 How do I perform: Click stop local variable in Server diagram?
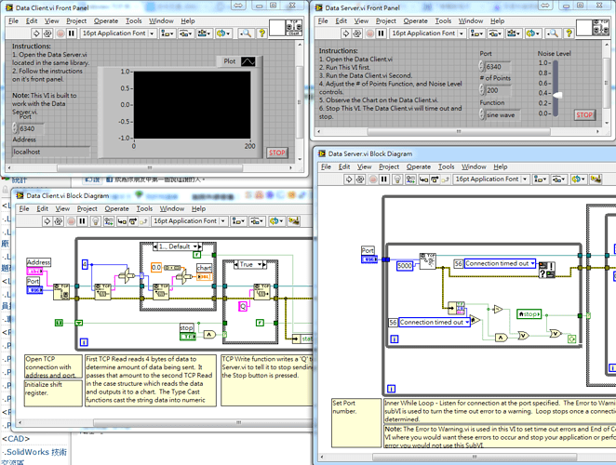529,314
